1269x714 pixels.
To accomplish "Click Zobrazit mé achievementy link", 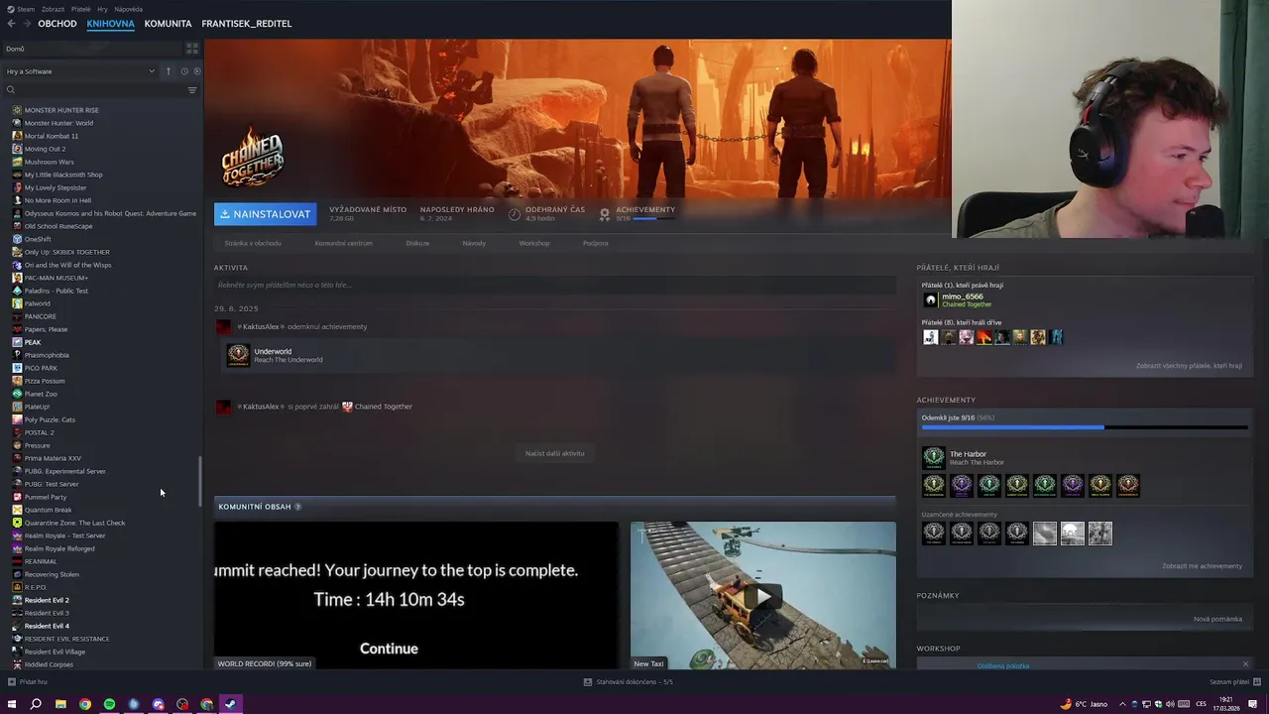I will [1202, 566].
